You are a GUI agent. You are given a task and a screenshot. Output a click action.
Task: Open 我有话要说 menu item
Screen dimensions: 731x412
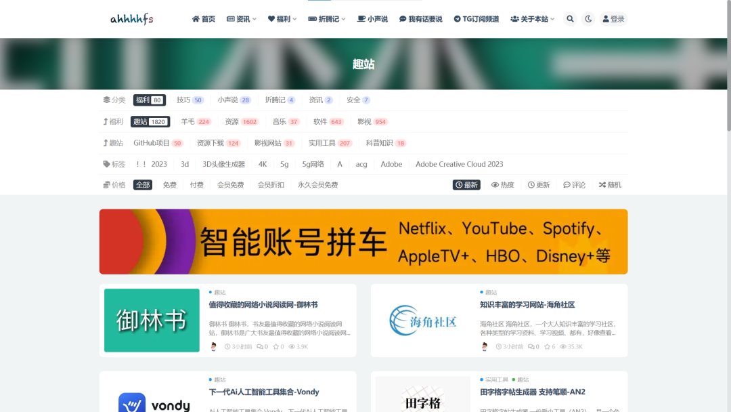click(420, 19)
